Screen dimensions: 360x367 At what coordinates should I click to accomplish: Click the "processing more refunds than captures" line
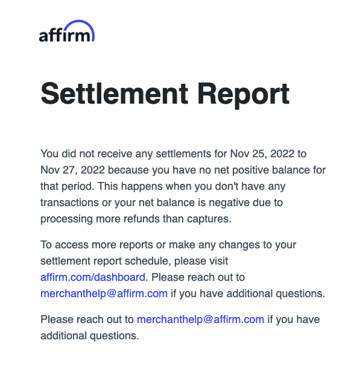pos(136,219)
